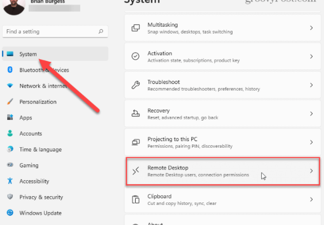Click the Projecting to this PC icon
This screenshot has height=225, width=324.
(136, 142)
